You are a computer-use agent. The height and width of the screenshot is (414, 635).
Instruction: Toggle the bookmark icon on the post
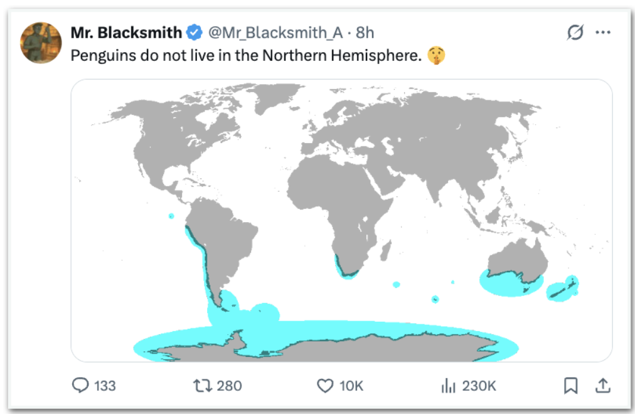[x=570, y=386]
